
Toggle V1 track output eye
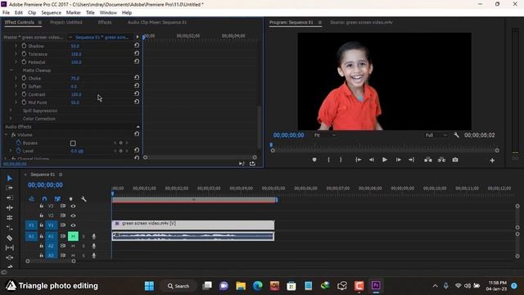[73, 225]
